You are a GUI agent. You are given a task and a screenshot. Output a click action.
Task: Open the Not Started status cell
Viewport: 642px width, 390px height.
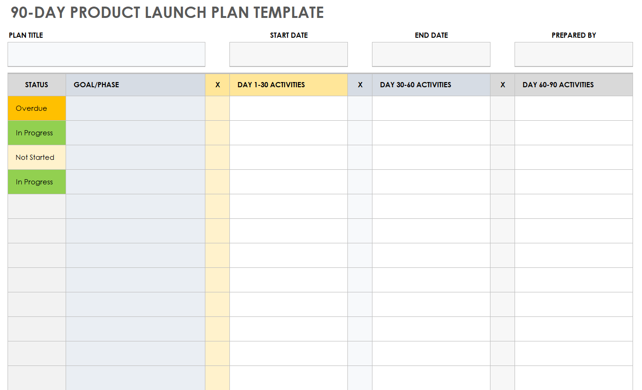(37, 158)
